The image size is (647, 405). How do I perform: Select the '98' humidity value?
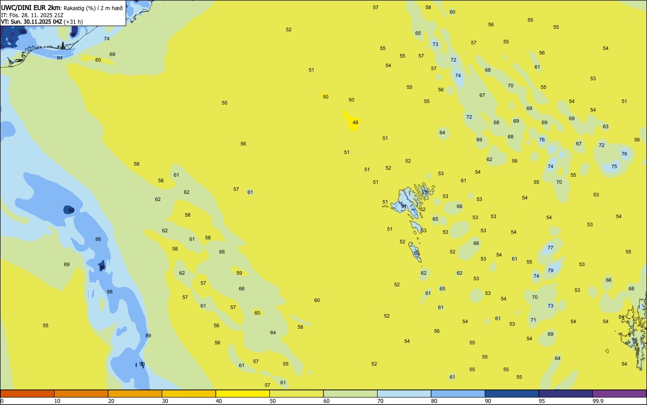click(x=103, y=268)
